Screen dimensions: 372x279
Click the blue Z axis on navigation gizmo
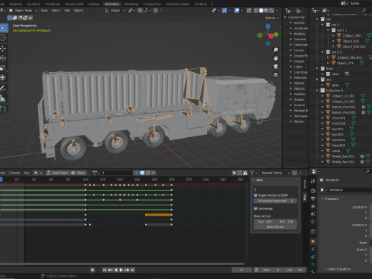point(268,26)
